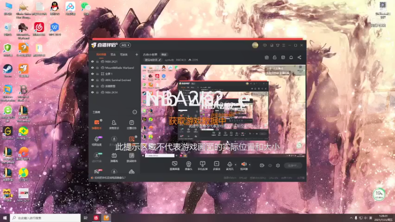Open the screen orientation mode button beside logo
395x222 pixels.
[125, 45]
